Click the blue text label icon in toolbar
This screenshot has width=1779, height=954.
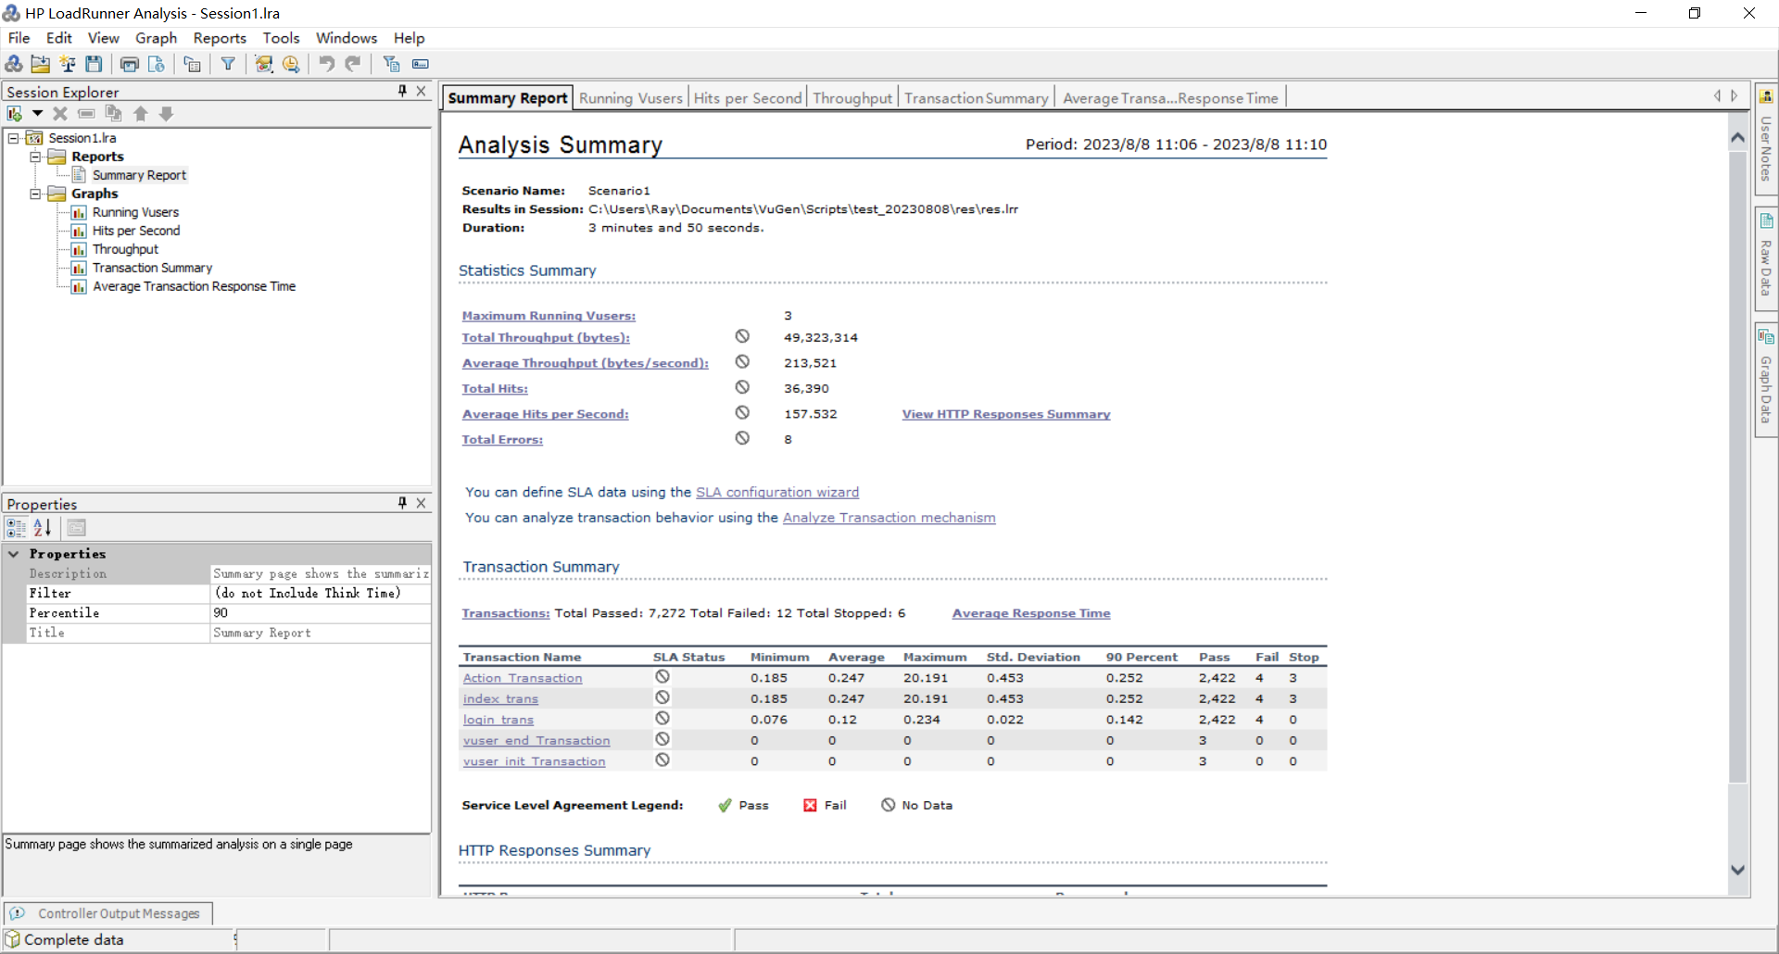click(421, 64)
